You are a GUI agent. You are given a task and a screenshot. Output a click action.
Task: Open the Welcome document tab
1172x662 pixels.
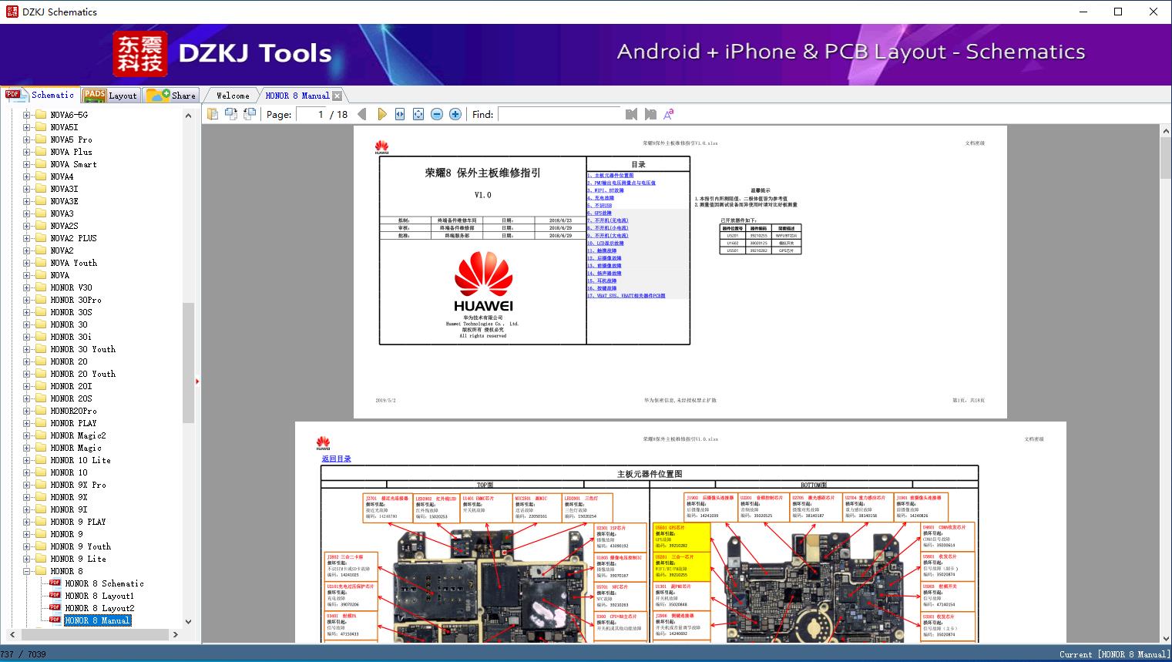pos(232,96)
